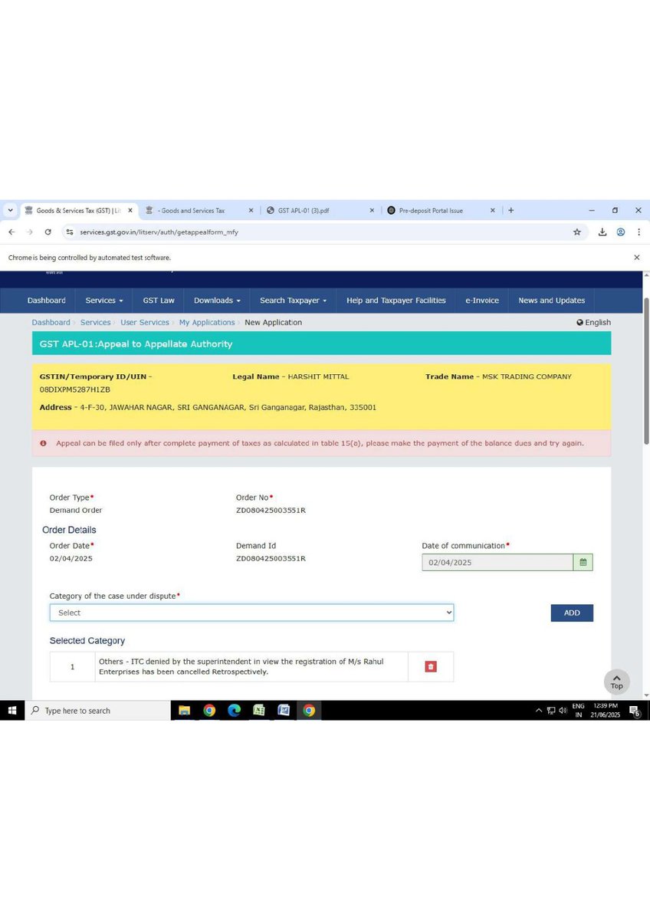Viewport: 650px width, 920px height.
Task: Click the Top scroll-up button
Action: [617, 682]
